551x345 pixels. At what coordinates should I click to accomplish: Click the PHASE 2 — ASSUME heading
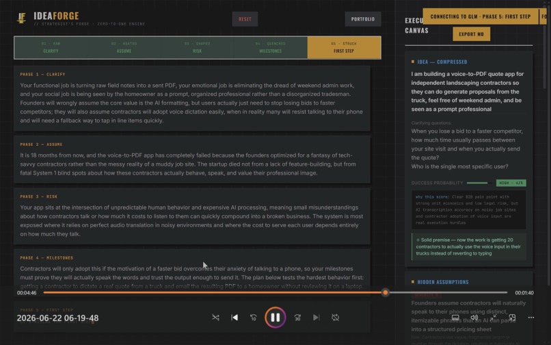click(41, 144)
